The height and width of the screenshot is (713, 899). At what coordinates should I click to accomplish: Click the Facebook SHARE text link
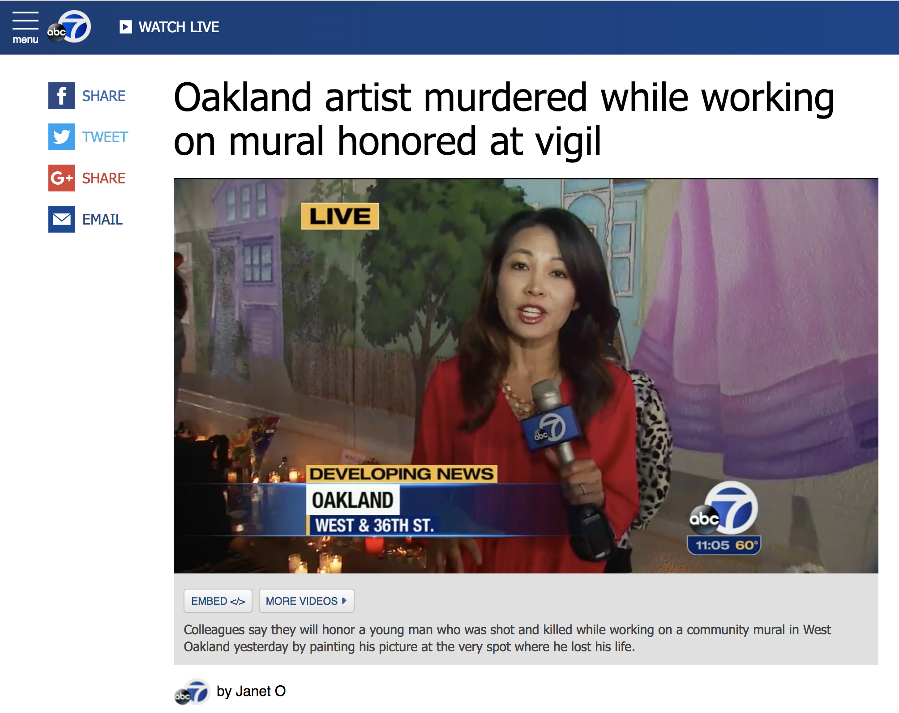[104, 96]
